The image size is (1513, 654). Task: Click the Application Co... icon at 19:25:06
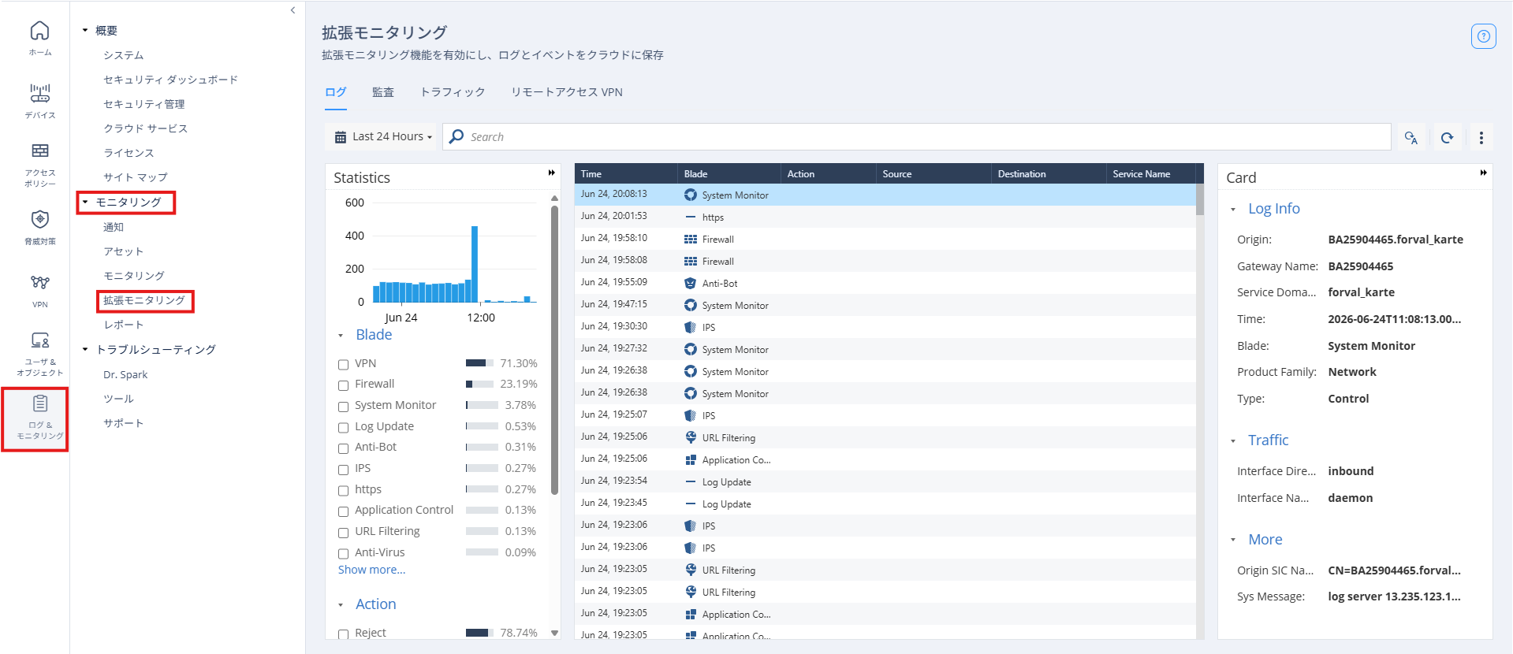691,459
